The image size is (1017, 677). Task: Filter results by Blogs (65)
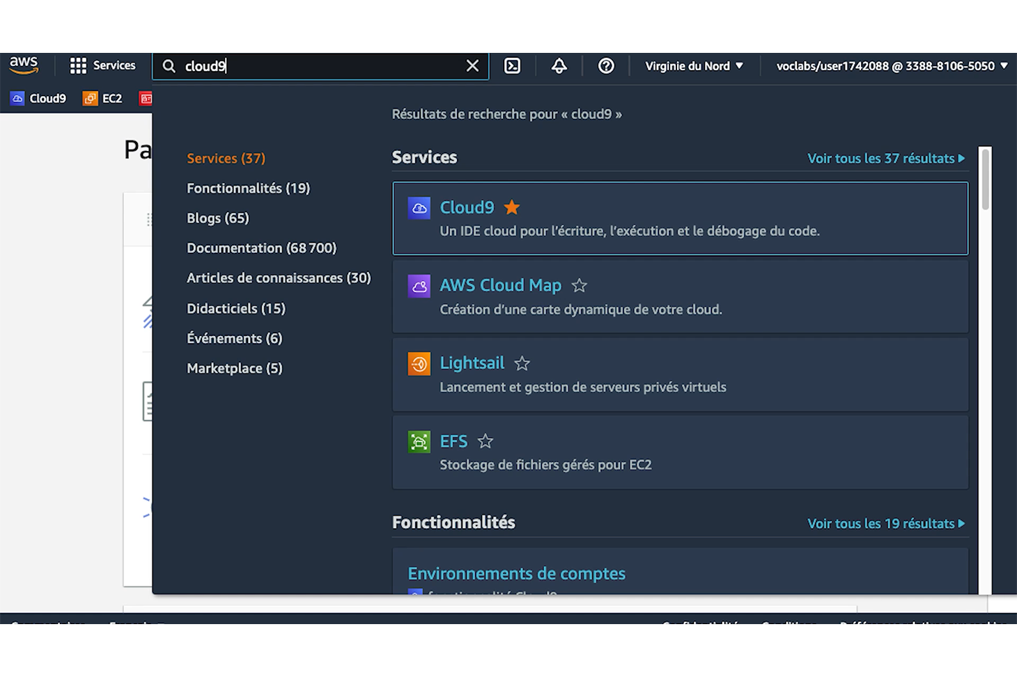pyautogui.click(x=217, y=218)
